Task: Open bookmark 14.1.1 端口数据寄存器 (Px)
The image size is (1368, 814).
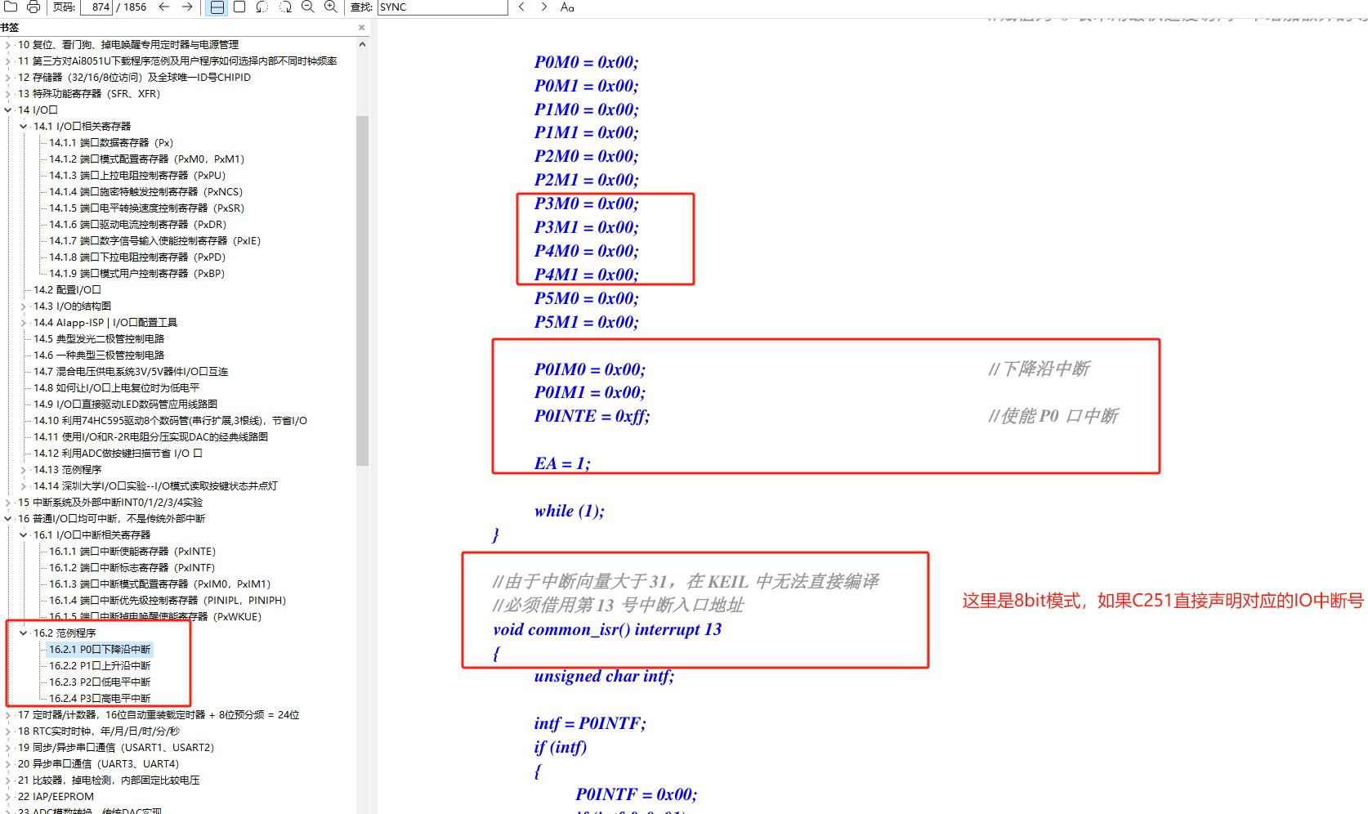Action: tap(111, 143)
